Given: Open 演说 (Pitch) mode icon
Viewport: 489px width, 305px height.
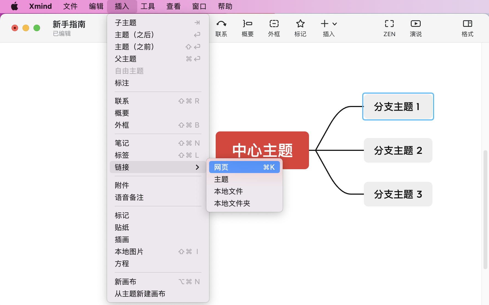Looking at the screenshot, I should (415, 28).
